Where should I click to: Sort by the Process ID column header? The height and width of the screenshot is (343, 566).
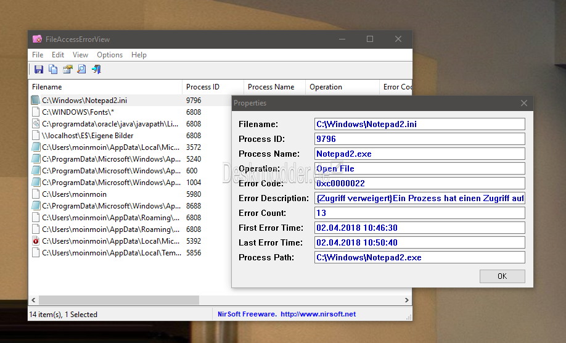[213, 87]
